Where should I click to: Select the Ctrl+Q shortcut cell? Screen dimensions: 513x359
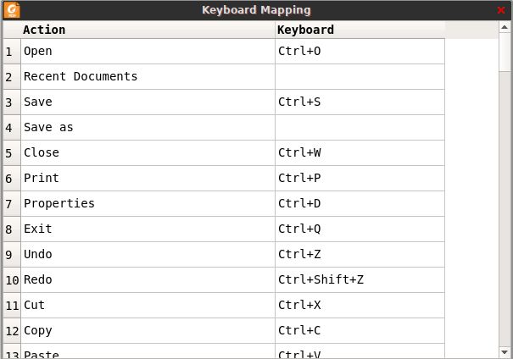360,229
